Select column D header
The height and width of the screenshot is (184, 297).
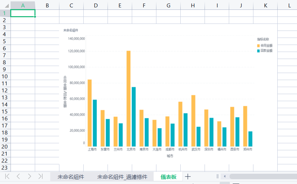click(96, 6)
